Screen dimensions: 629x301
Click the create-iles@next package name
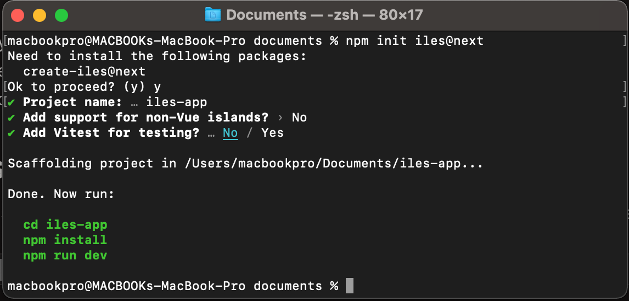pyautogui.click(x=84, y=72)
